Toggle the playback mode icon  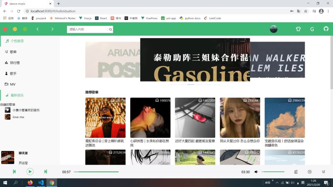coord(310,172)
